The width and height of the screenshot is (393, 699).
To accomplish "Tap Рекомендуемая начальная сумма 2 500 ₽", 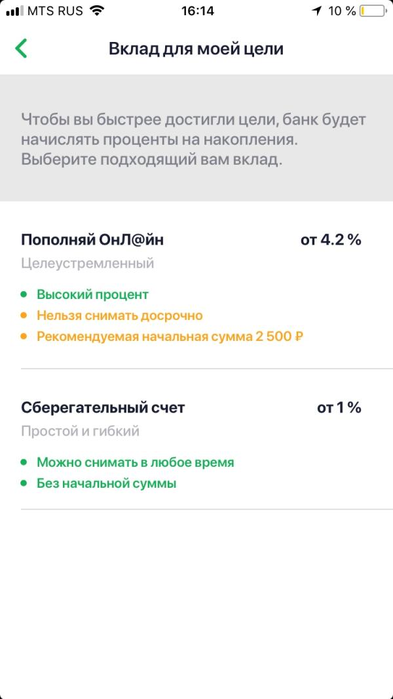I will 170,336.
